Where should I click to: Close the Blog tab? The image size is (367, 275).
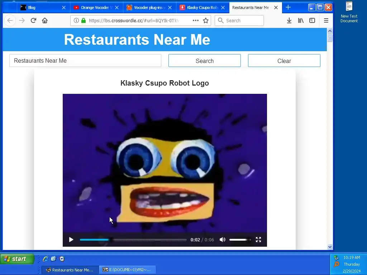point(64,8)
